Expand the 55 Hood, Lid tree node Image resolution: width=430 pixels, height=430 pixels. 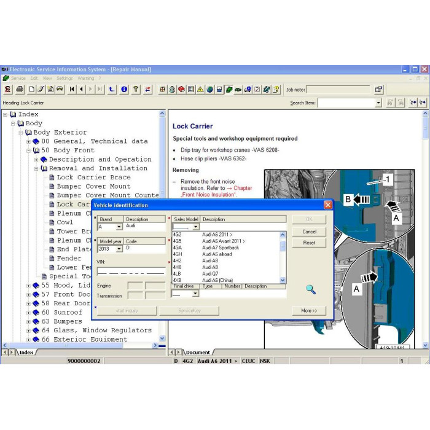[x=28, y=286]
